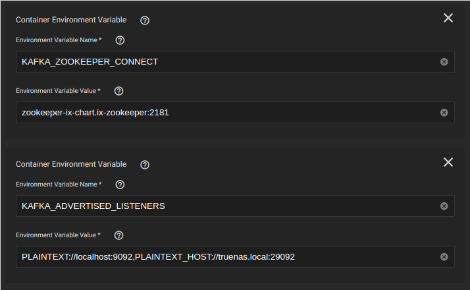
Task: Clear the zookeeper-ix-chart.ix-zookeeper:2181 value
Action: click(x=444, y=113)
